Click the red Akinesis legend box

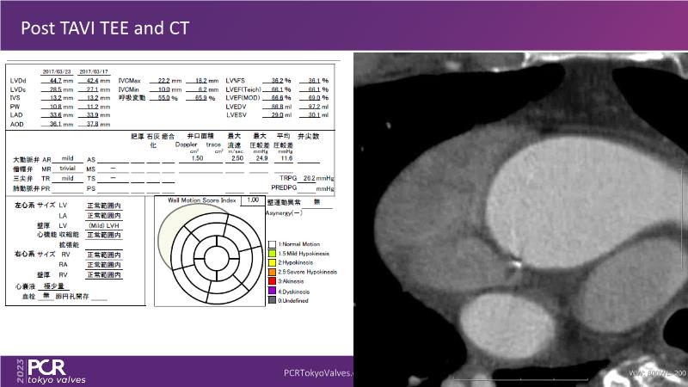(272, 280)
